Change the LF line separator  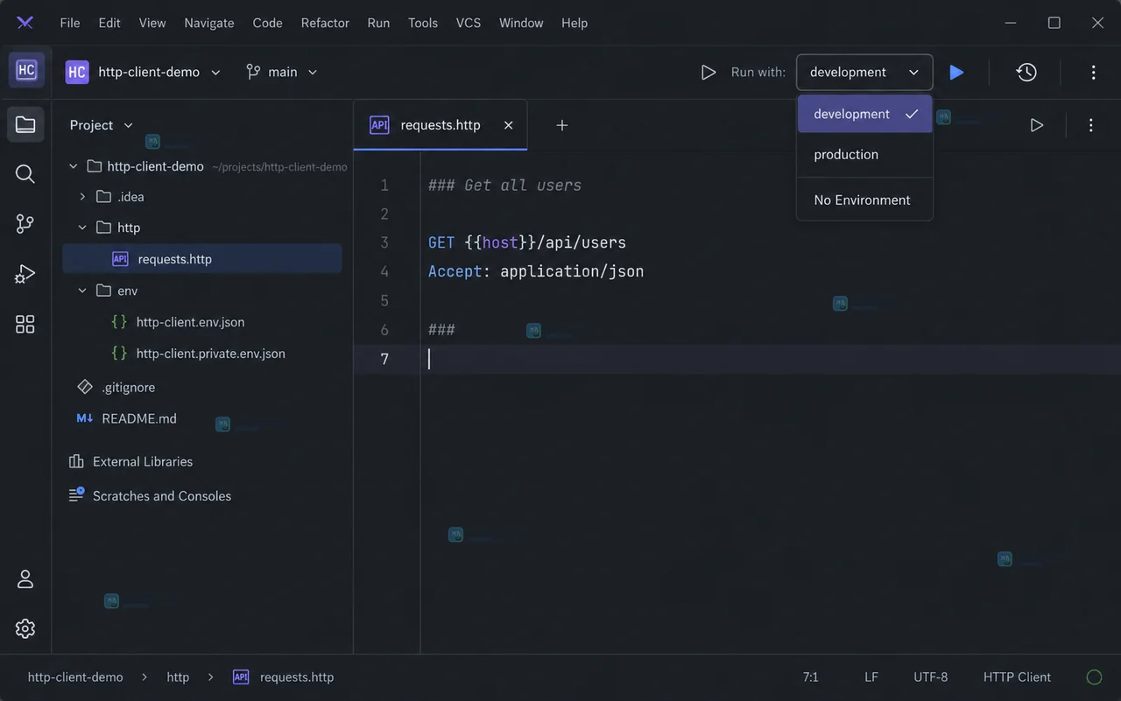871,676
